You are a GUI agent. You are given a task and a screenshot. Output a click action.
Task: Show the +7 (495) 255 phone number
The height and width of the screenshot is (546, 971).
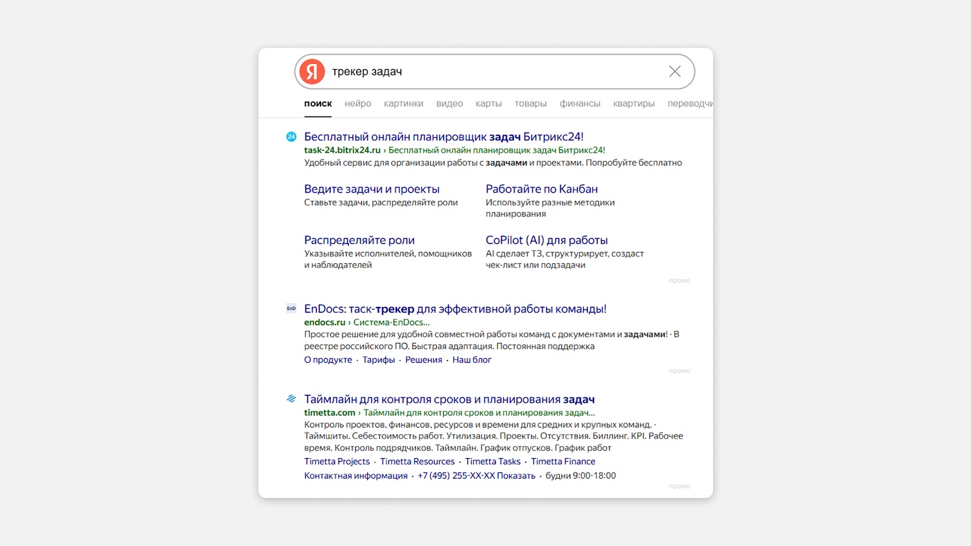pyautogui.click(x=476, y=476)
